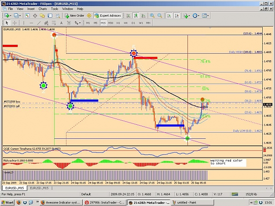The height and width of the screenshot is (206, 275).
Task: Select the Equidistant Channel tool
Action: click(46, 23)
